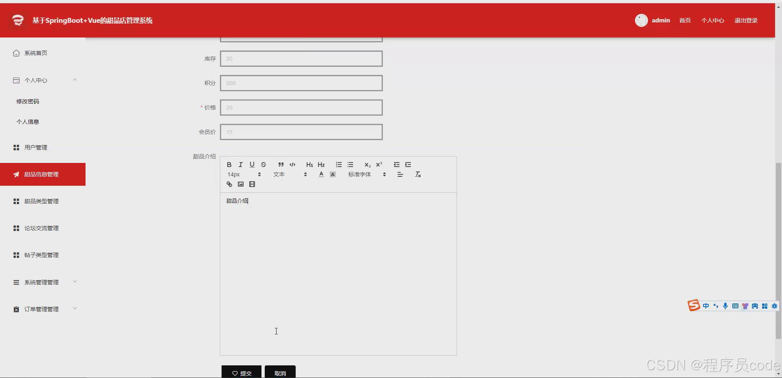Go to 首页 in the top bar

pos(685,20)
